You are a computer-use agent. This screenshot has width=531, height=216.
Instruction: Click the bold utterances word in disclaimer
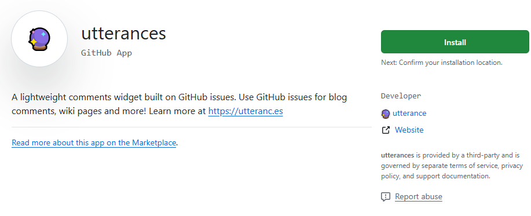(x=398, y=155)
